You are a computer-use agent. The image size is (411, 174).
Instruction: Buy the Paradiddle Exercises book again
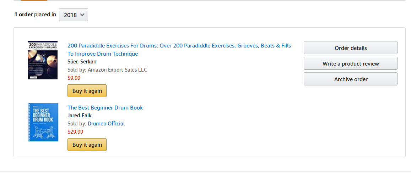87,91
